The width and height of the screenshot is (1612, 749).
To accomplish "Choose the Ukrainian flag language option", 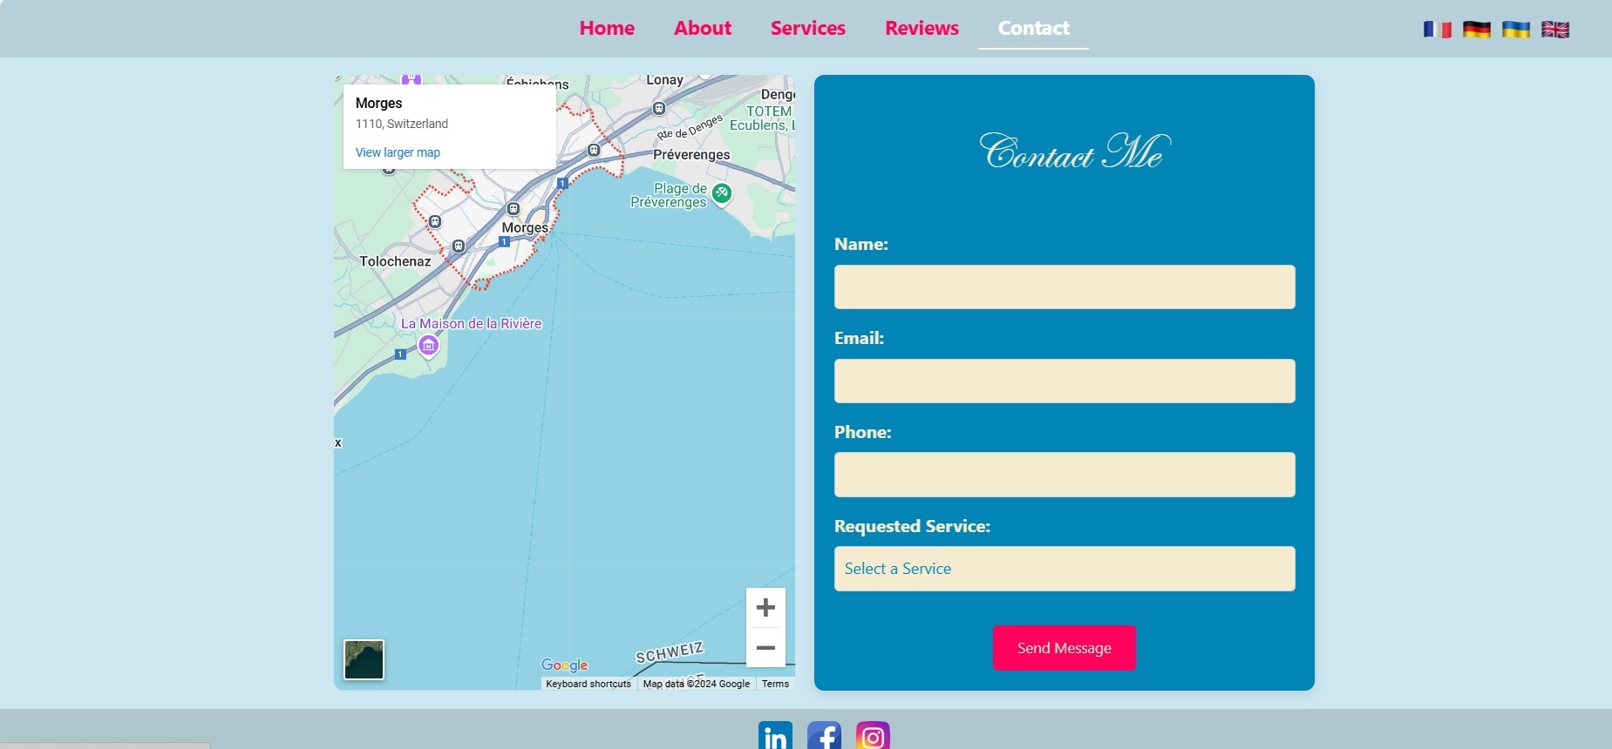I will [1515, 30].
